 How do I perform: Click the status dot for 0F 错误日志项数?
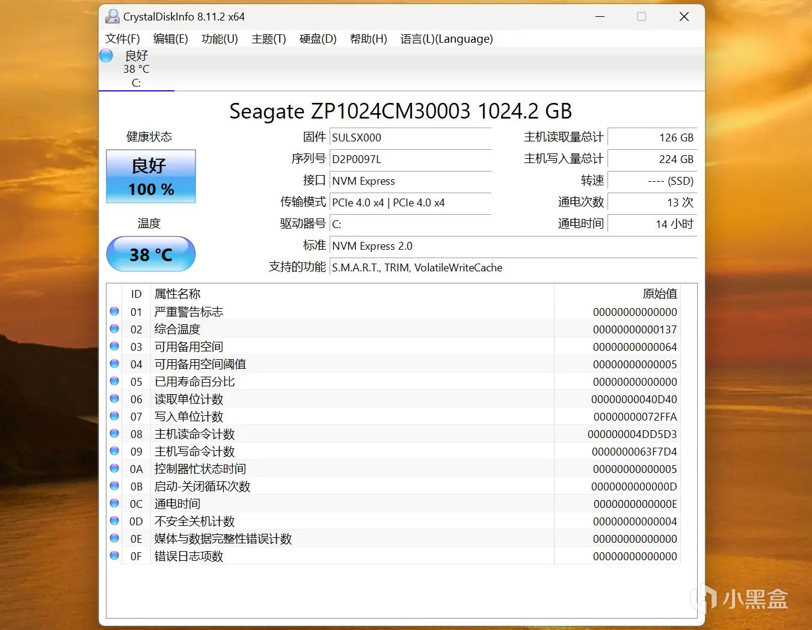(x=114, y=556)
